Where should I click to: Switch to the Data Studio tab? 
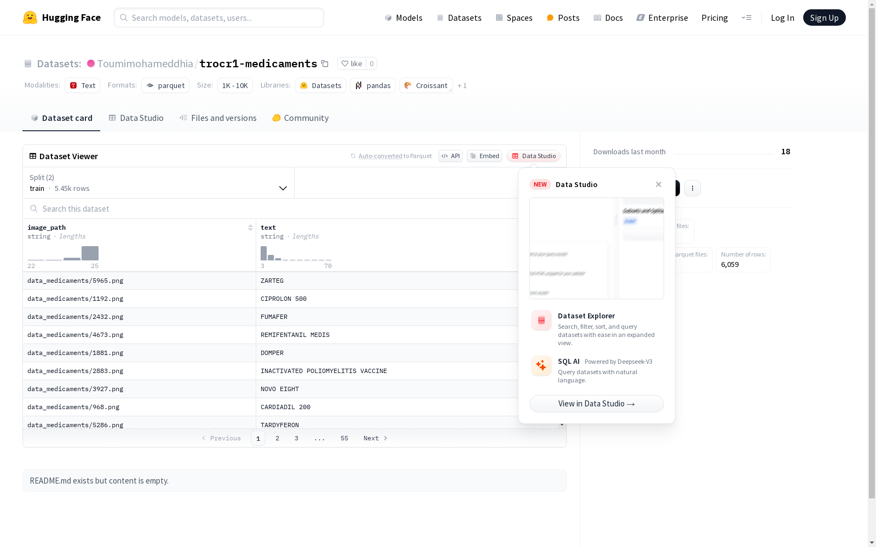pyautogui.click(x=136, y=118)
